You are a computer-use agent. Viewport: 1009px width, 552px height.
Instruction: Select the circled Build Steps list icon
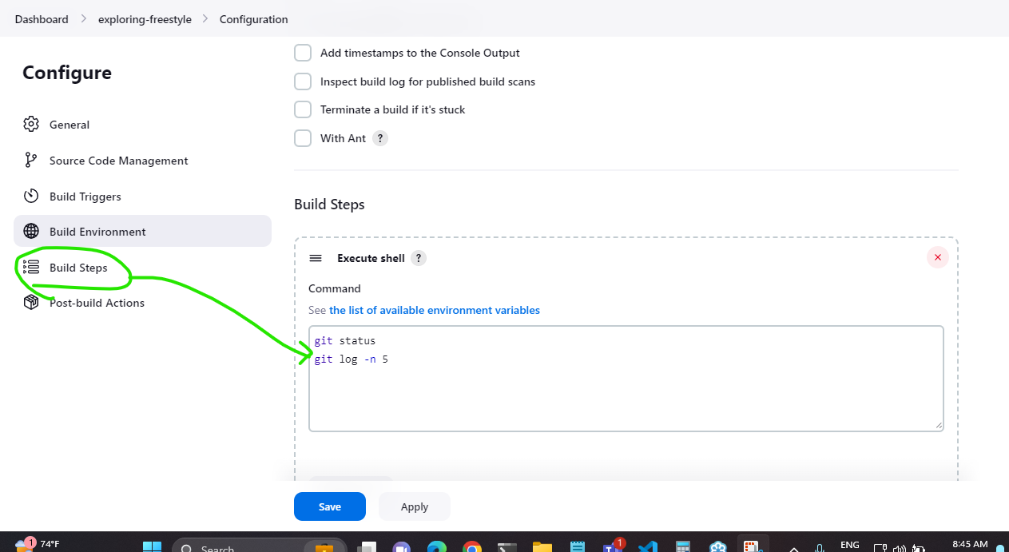click(x=30, y=268)
